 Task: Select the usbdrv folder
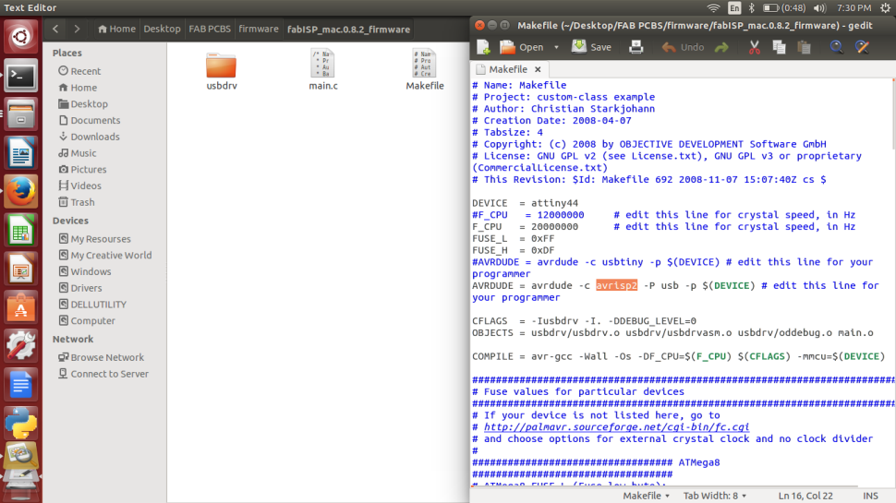(x=221, y=69)
